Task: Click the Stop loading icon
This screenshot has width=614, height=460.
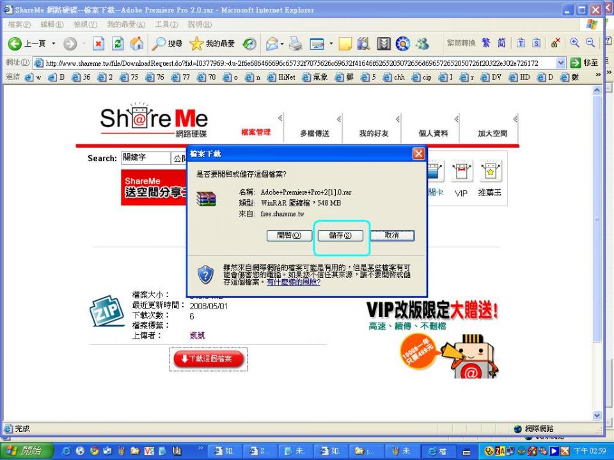Action: coord(98,43)
